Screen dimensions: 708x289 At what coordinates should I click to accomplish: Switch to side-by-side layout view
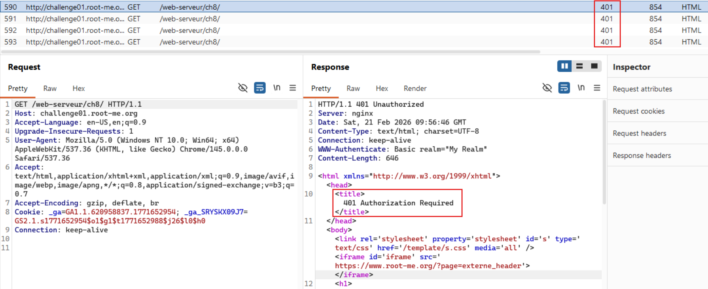pos(564,66)
